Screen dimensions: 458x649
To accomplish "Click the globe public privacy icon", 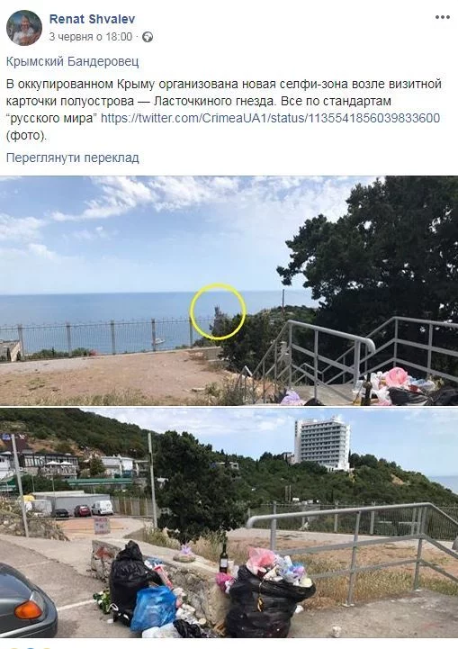I will pyautogui.click(x=148, y=37).
